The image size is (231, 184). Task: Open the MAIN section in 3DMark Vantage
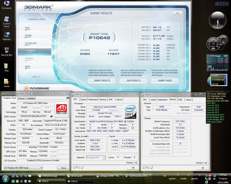(27, 28)
